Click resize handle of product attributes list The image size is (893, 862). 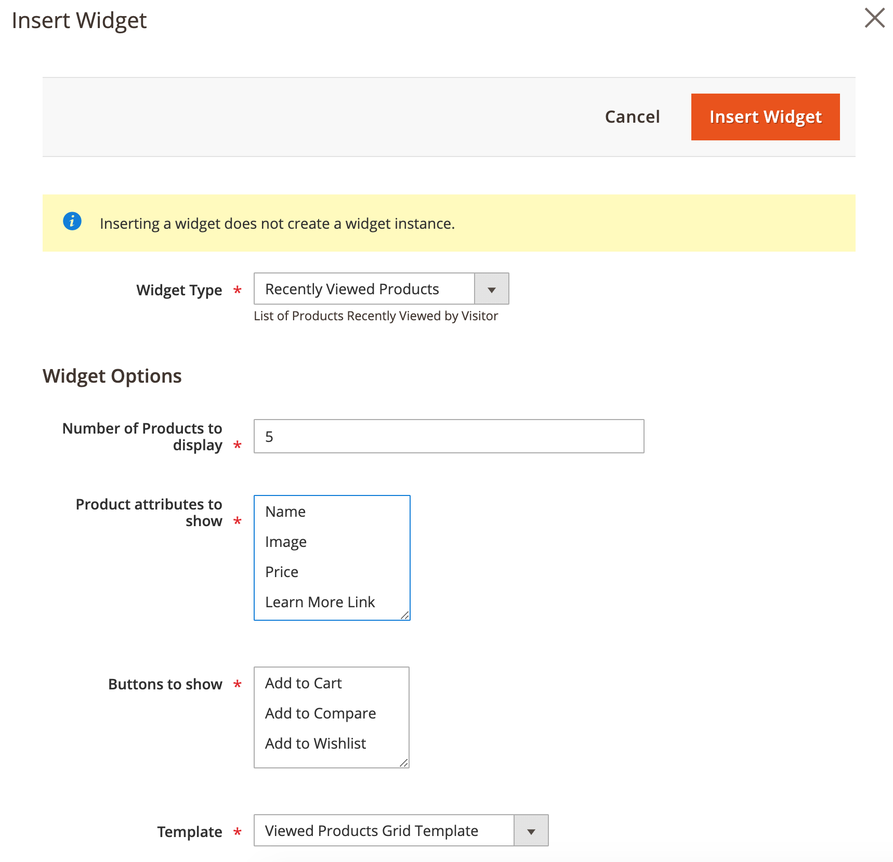click(405, 615)
